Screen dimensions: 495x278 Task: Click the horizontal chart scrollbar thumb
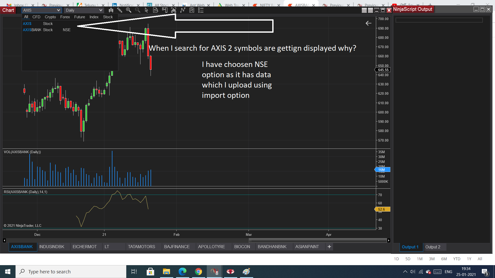click(318, 240)
